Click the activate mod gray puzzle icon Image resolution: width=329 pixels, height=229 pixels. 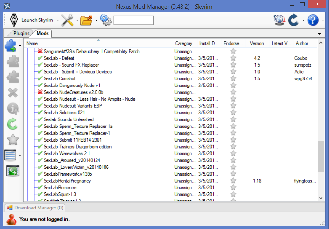(x=13, y=61)
